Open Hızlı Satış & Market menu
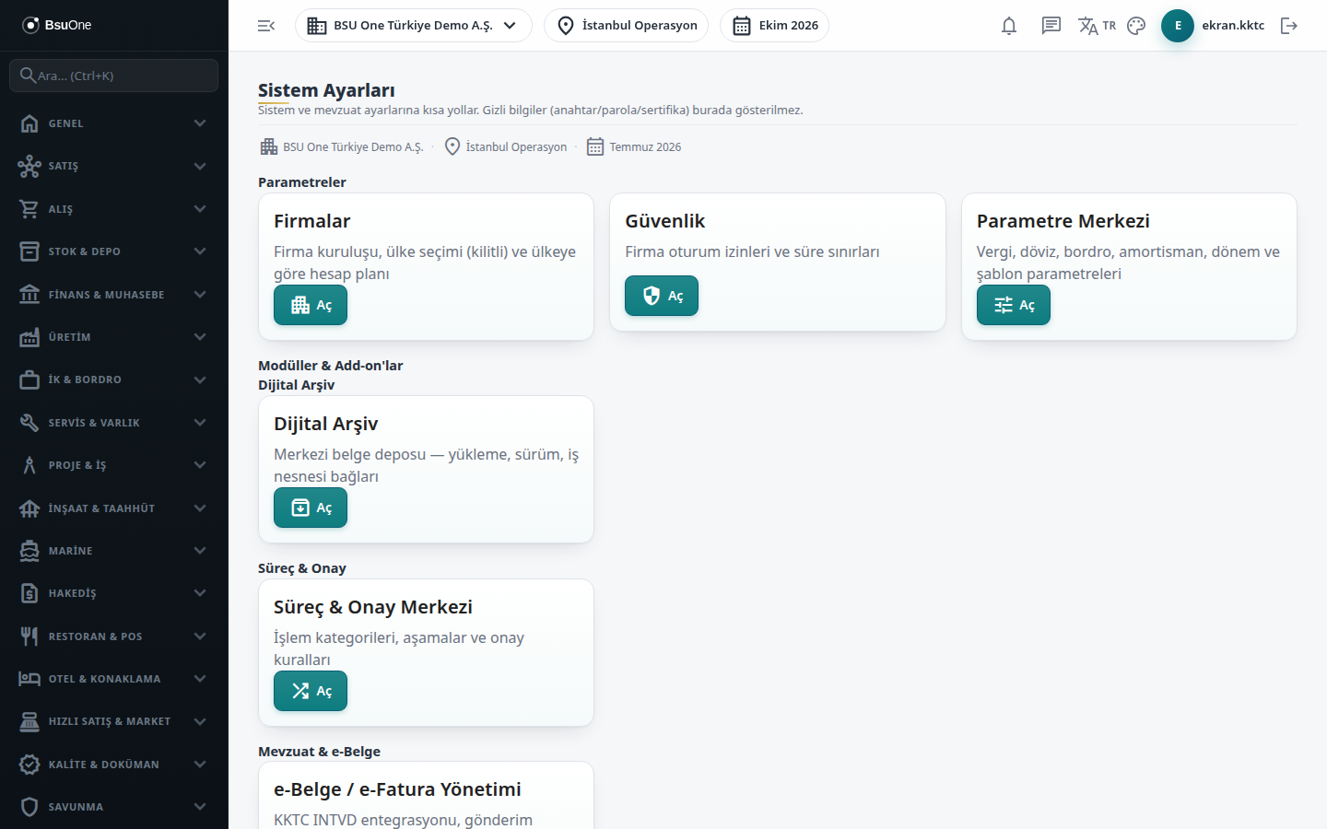Image resolution: width=1327 pixels, height=829 pixels. tap(114, 721)
